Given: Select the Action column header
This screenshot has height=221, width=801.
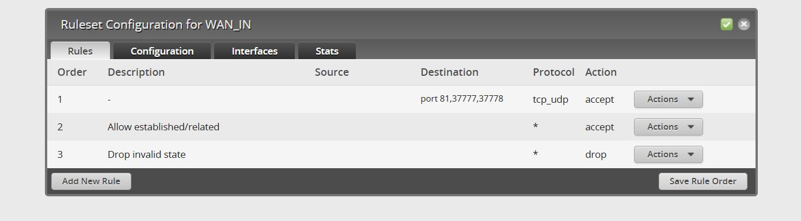Looking at the screenshot, I should [x=601, y=72].
